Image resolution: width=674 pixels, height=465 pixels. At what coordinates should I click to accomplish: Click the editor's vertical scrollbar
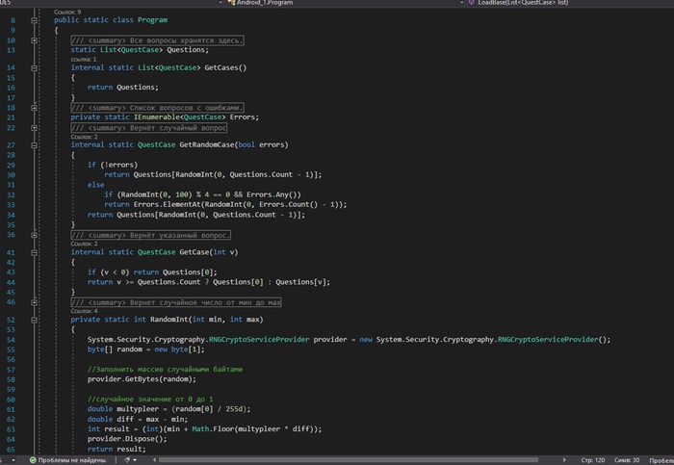pyautogui.click(x=668, y=231)
